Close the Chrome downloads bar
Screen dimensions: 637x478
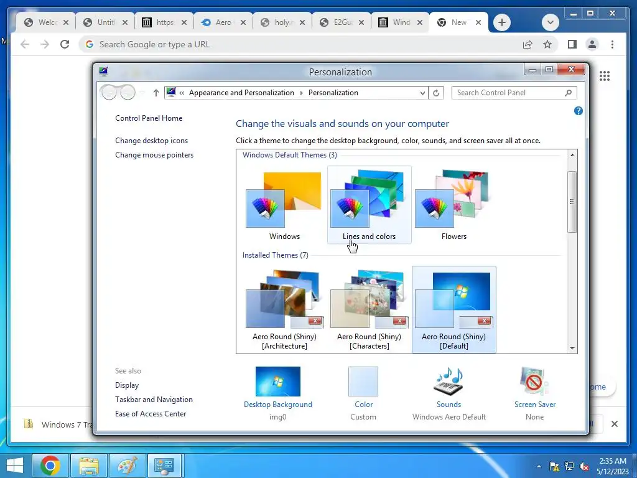point(614,424)
